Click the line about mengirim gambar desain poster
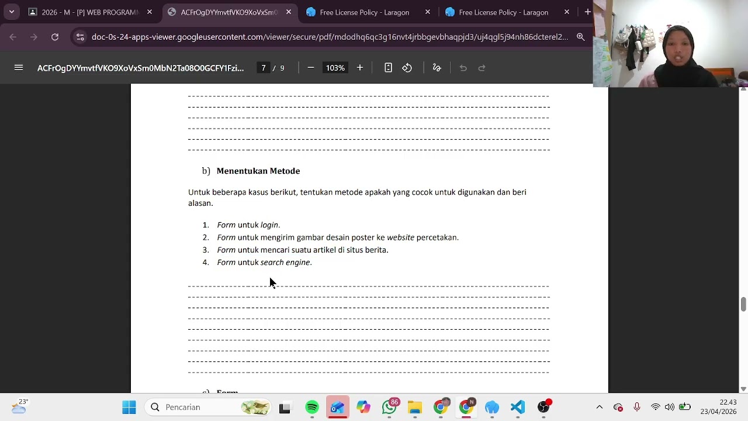 pyautogui.click(x=338, y=237)
